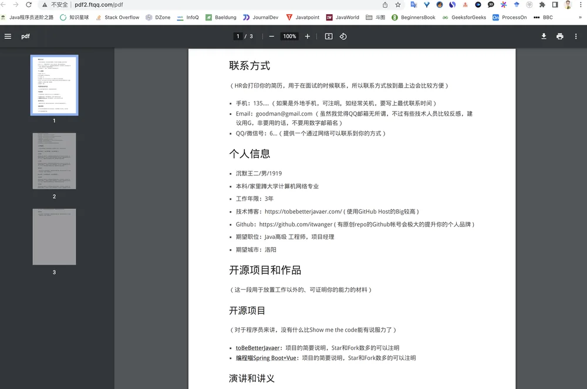Click the address bar URL
587x389 pixels.
click(x=99, y=5)
